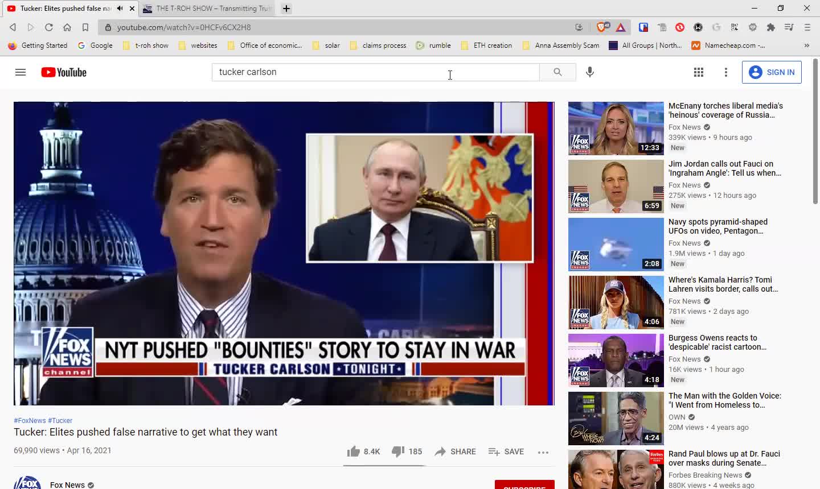The width and height of the screenshot is (820, 489).
Task: Open the browser home page
Action: point(67,27)
